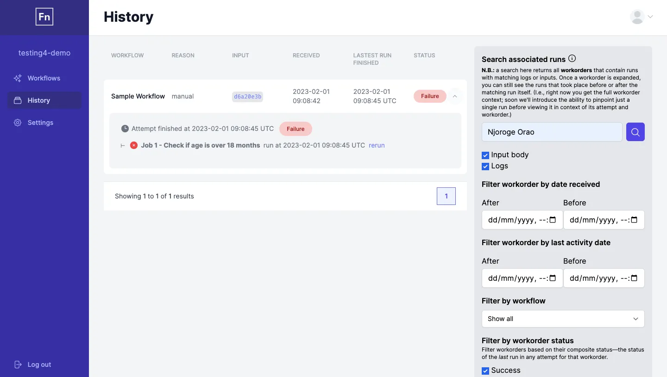Click the red failed-run X icon for Job 1

tap(134, 145)
